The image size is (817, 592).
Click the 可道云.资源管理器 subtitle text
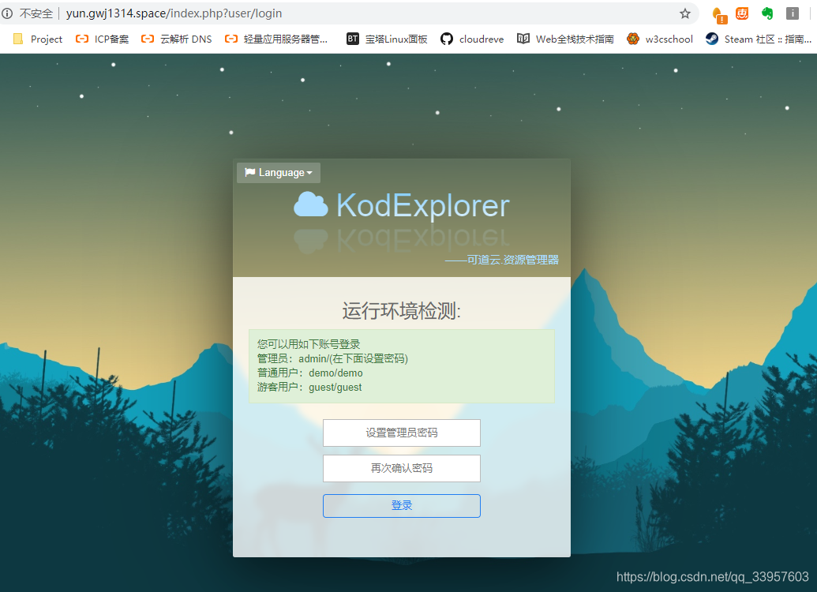pyautogui.click(x=502, y=260)
